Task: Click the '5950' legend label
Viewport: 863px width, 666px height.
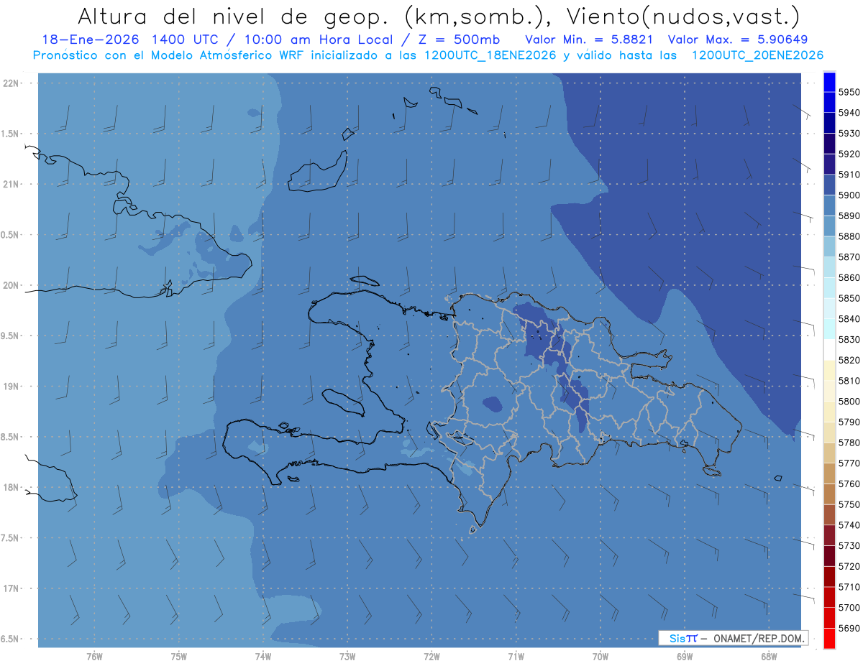Action: (849, 92)
